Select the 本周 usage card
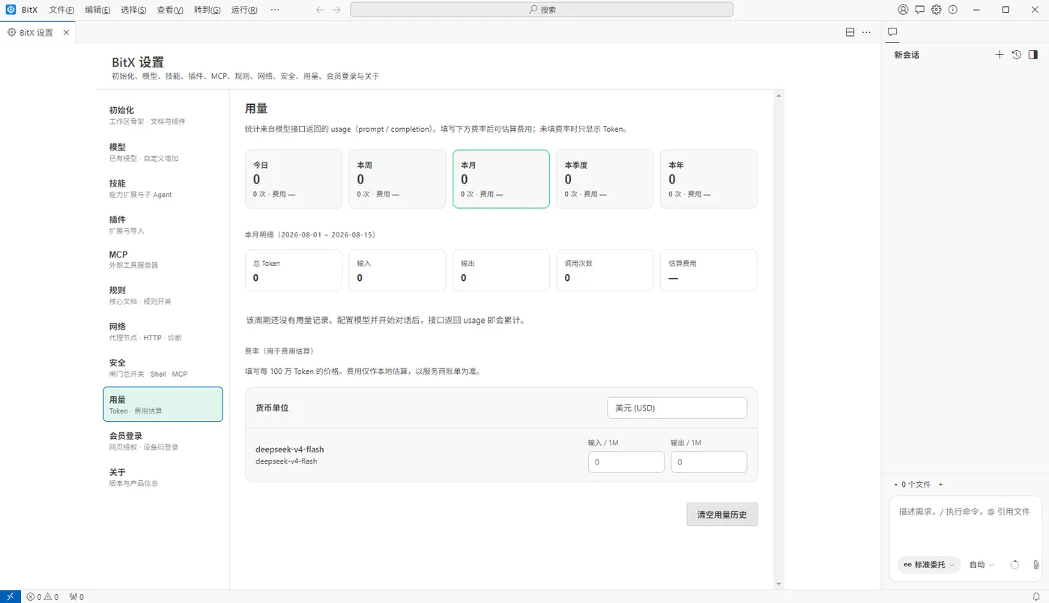1049x603 pixels. [x=397, y=179]
